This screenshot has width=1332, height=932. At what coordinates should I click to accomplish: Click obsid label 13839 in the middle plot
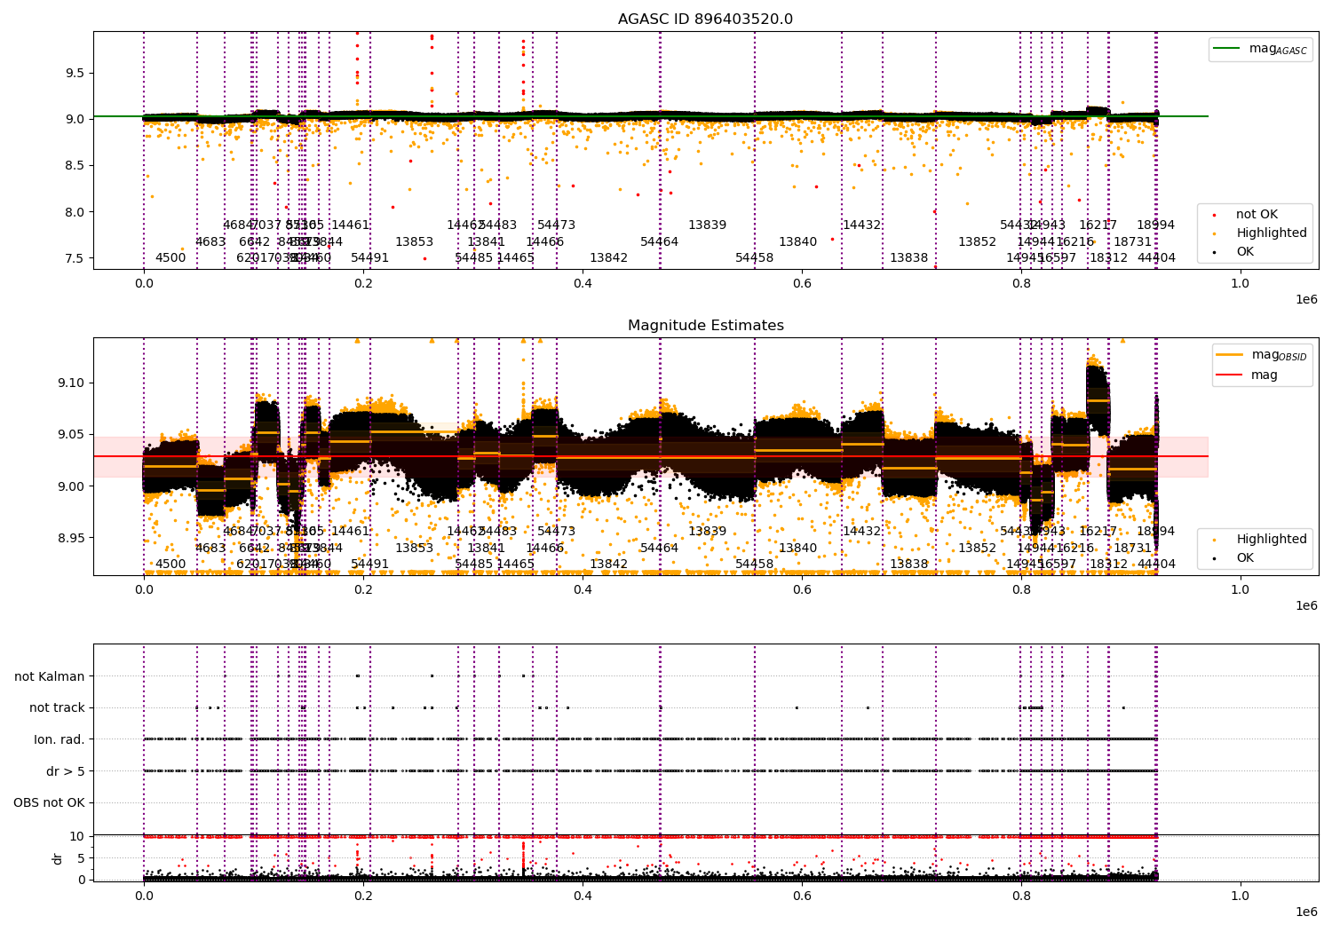click(x=708, y=532)
